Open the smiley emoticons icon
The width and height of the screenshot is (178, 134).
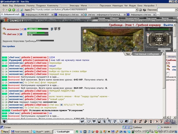(121, 121)
